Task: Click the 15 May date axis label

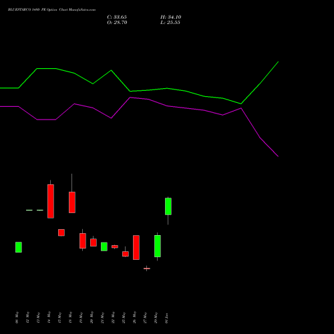Action: click(60, 317)
